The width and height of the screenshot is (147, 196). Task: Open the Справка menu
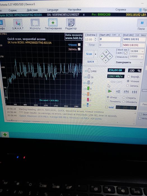point(121,10)
